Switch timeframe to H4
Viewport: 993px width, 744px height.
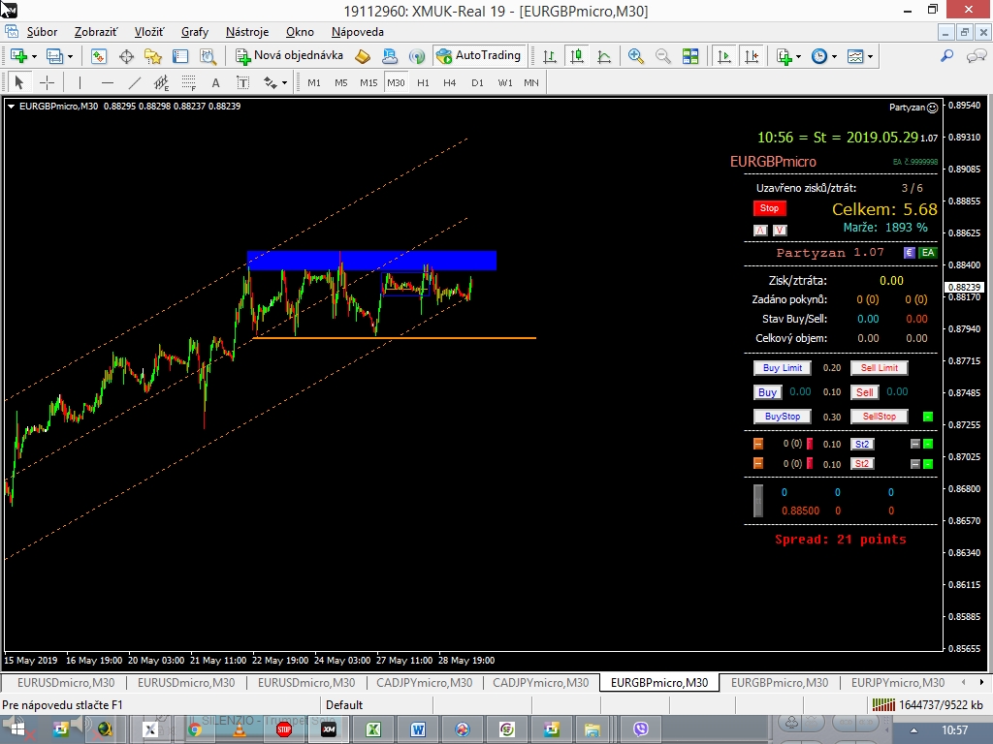coord(450,82)
